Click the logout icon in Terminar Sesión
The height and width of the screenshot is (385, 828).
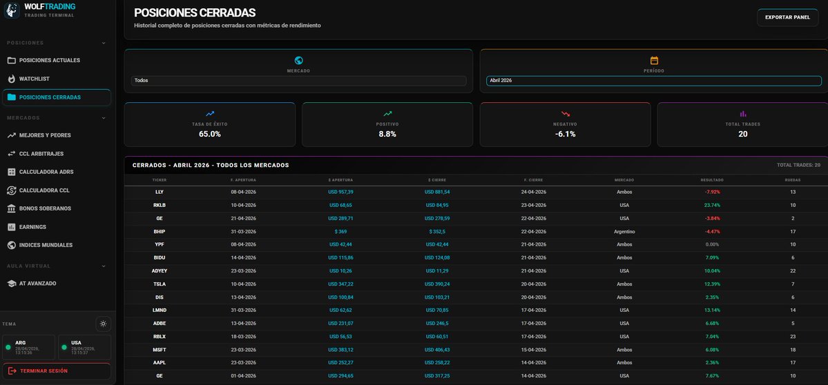coord(12,371)
